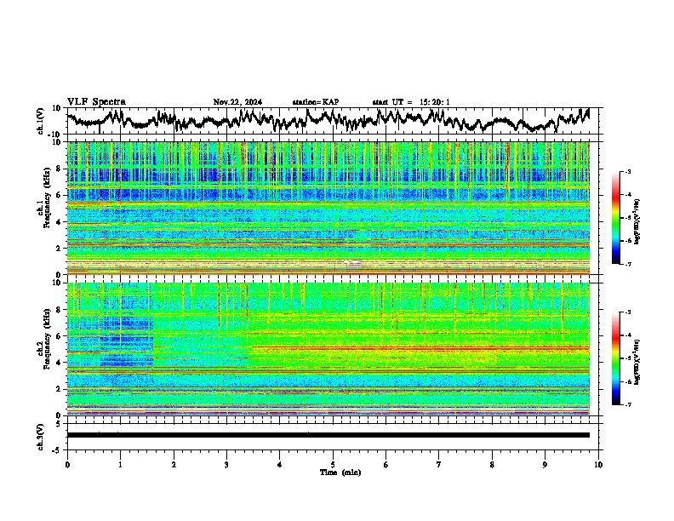Click the 'ch.3(V)' axis label

coord(41,437)
